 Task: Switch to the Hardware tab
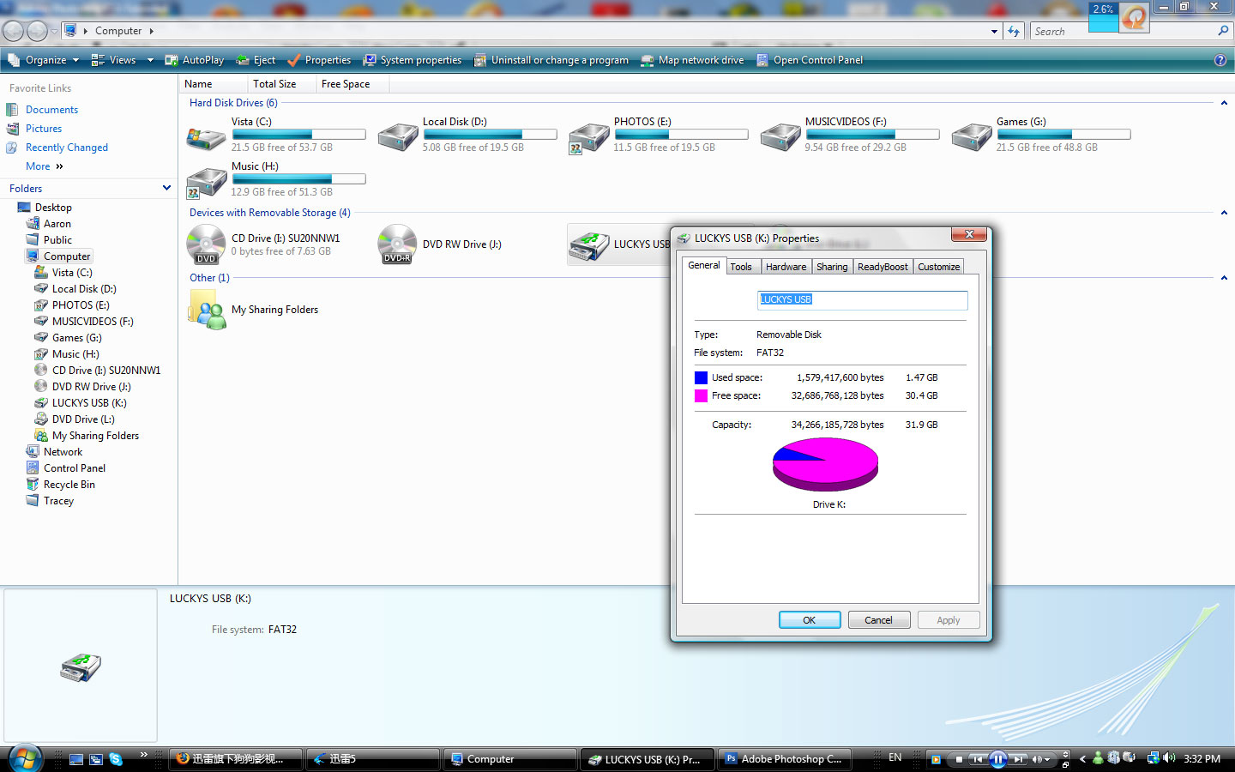(x=786, y=267)
